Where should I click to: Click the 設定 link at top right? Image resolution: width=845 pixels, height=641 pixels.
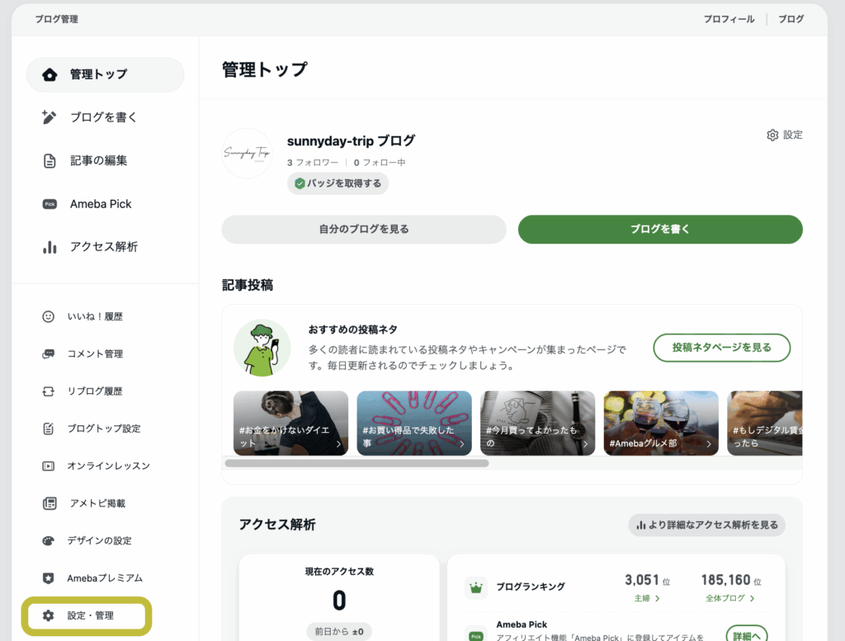[x=785, y=135]
